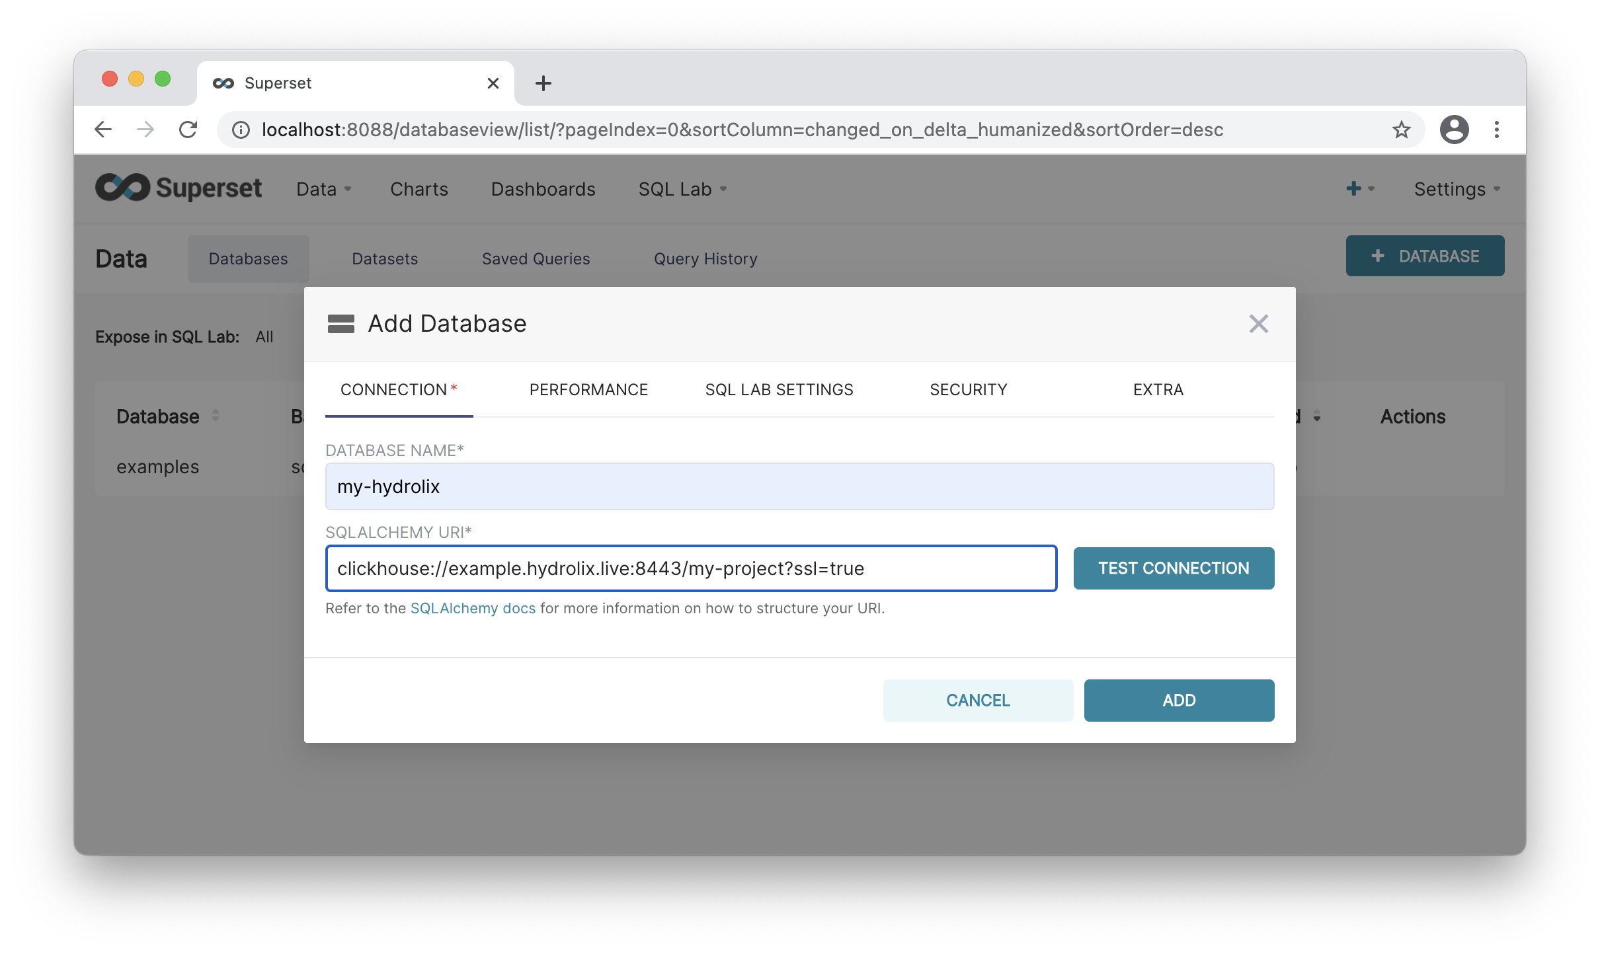Select the Databases tab

coord(248,259)
